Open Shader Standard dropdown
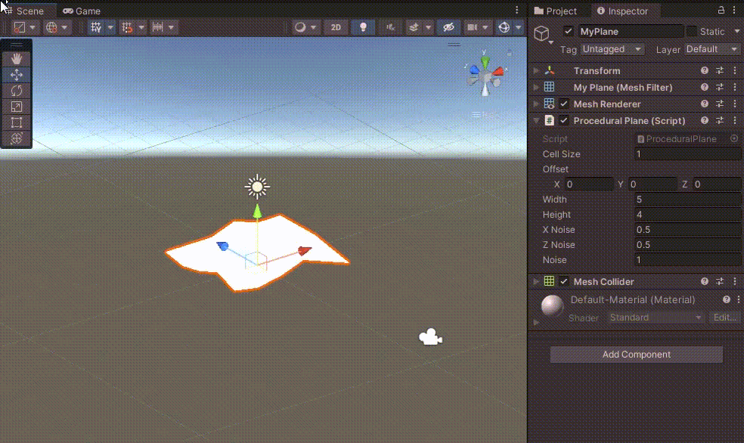The width and height of the screenshot is (744, 443). click(x=656, y=318)
